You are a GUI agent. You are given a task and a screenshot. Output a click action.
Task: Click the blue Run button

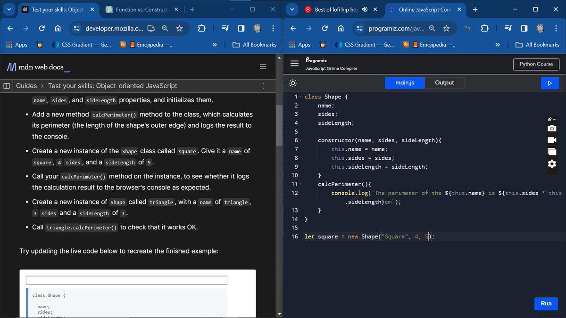546,303
